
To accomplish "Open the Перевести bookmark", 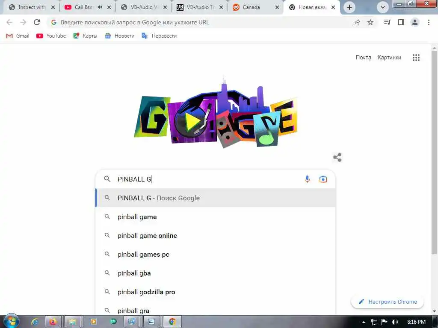I will pyautogui.click(x=159, y=36).
